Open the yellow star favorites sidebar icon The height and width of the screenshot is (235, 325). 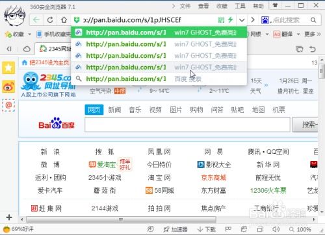[8, 68]
